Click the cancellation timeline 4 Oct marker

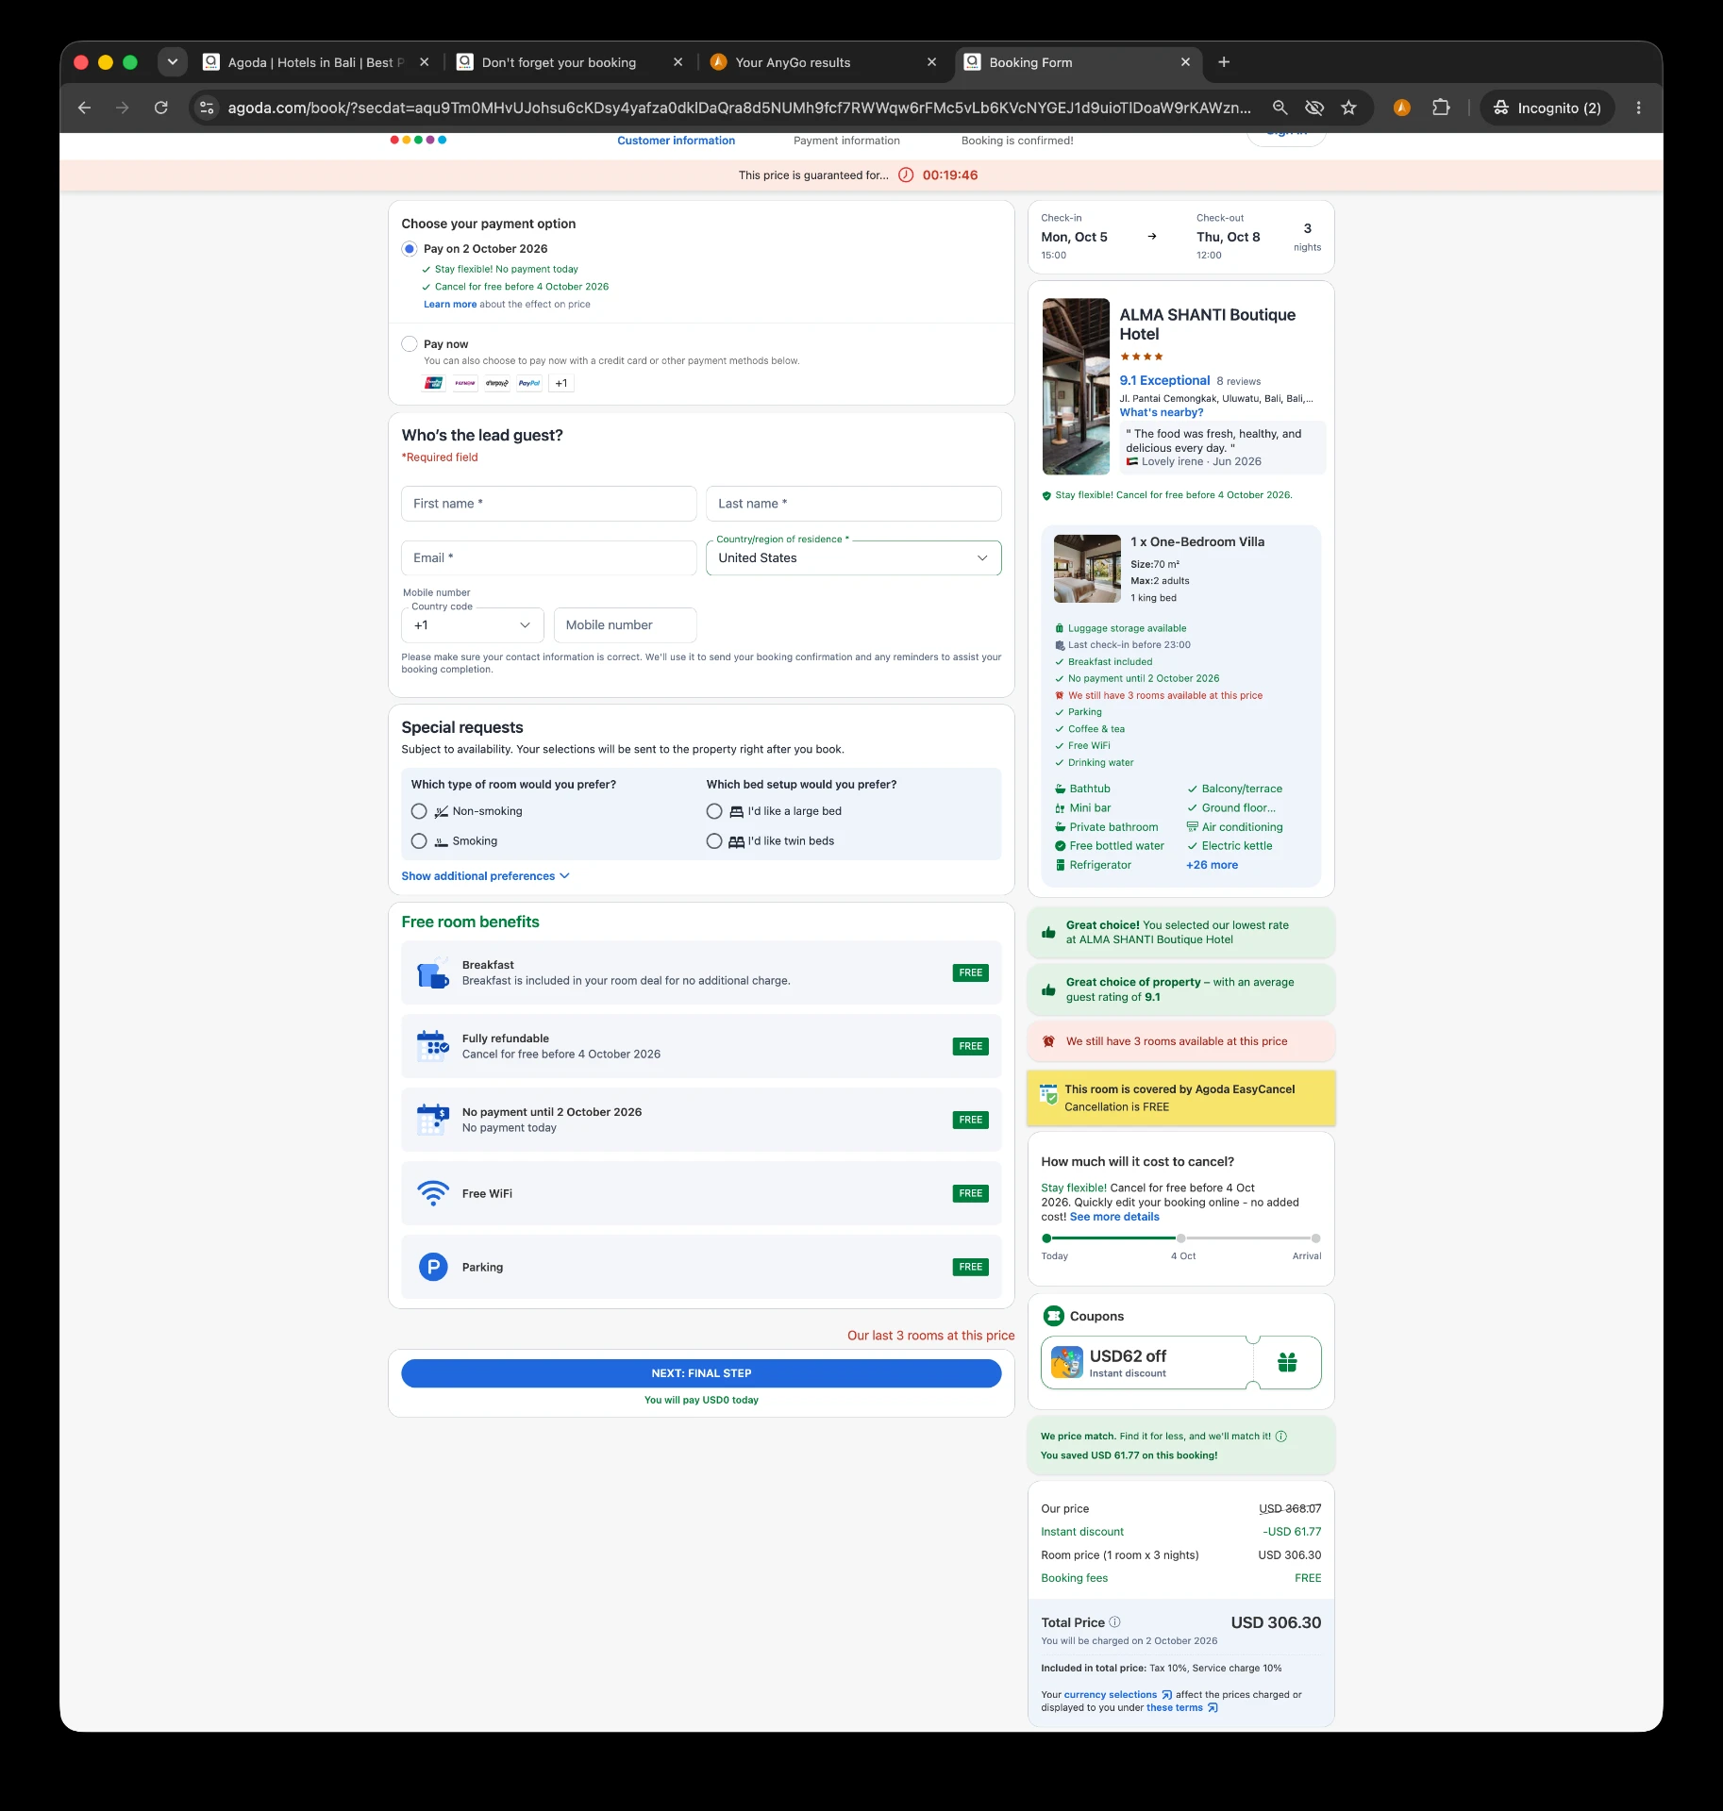pos(1180,1238)
